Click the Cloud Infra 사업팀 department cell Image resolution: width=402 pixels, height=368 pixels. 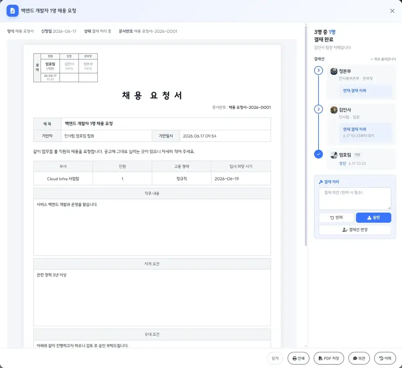tap(63, 179)
